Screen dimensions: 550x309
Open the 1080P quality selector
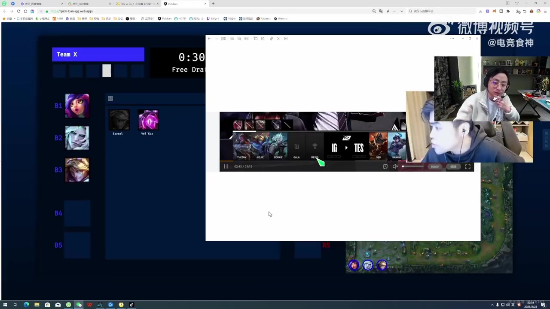pos(435,167)
